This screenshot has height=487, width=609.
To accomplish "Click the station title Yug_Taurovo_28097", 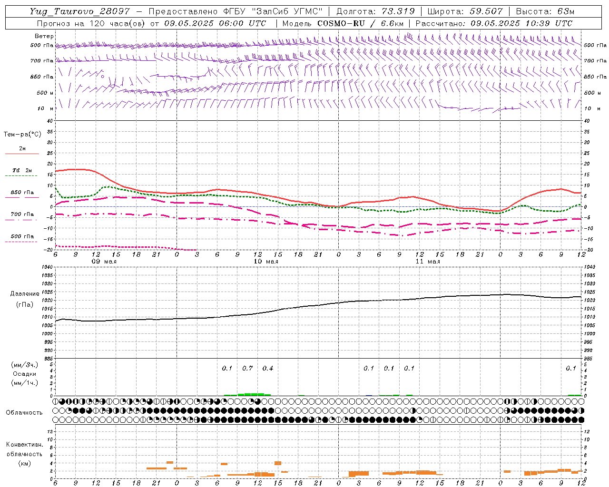I will click(x=79, y=11).
